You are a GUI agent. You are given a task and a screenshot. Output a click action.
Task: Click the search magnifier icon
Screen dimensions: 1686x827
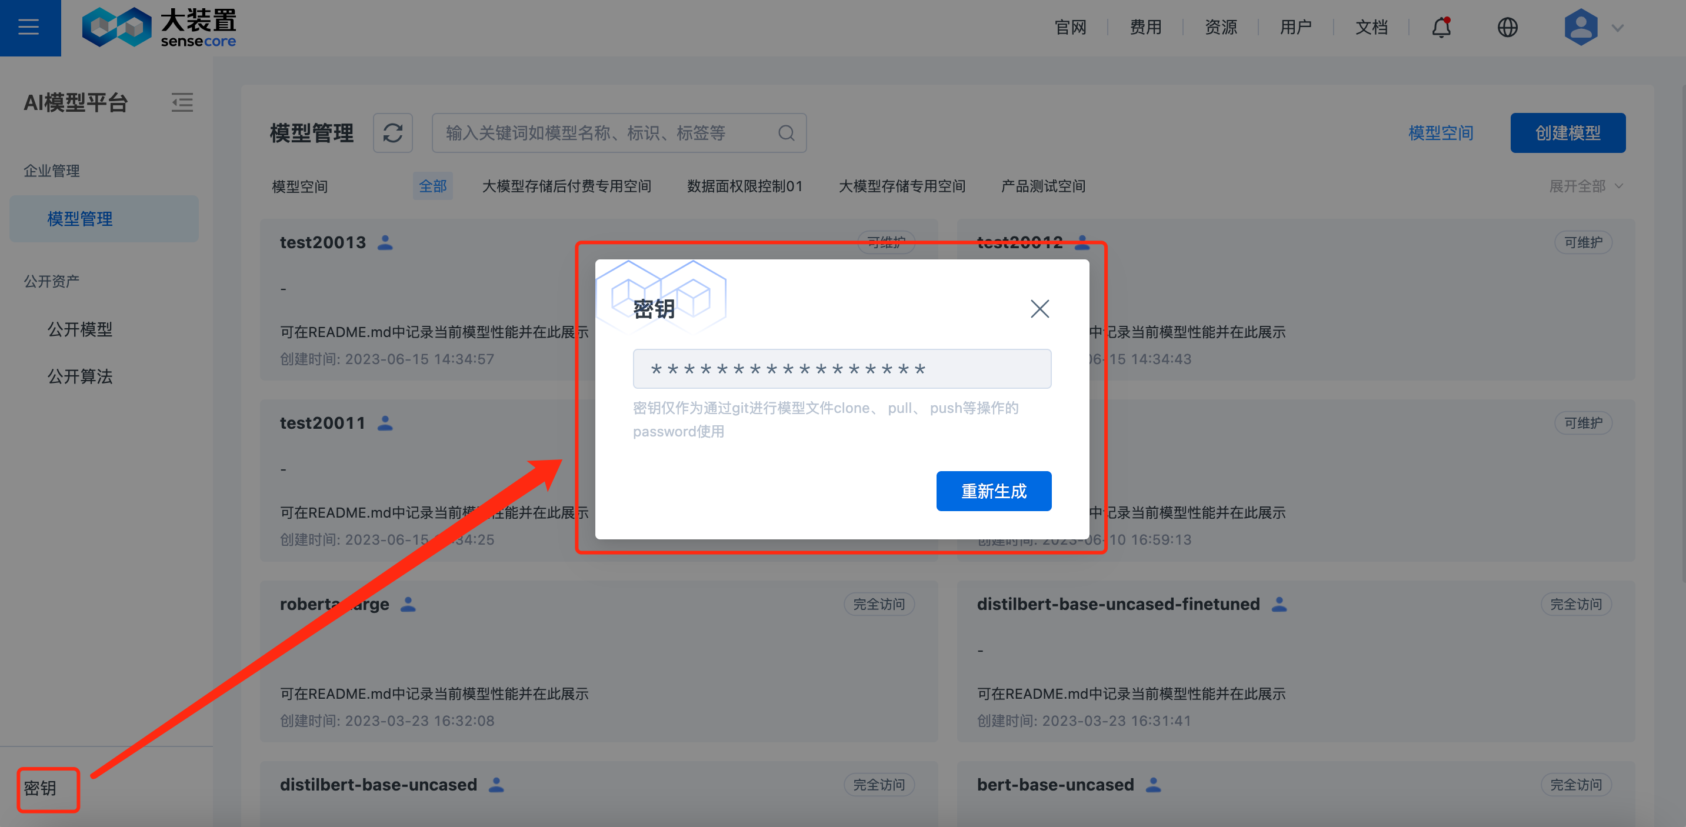pos(786,133)
